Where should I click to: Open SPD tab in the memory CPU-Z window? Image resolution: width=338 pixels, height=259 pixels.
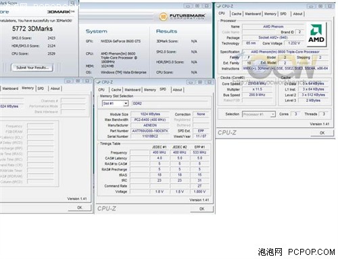pos(41,89)
